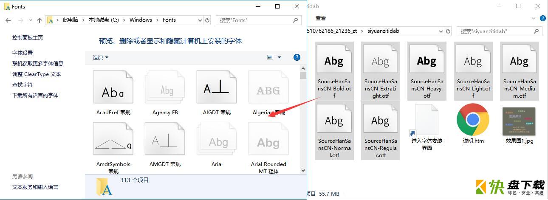Select SourceHanSansCN-Heavy.otf file
548x200 pixels.
pyautogui.click(x=427, y=70)
